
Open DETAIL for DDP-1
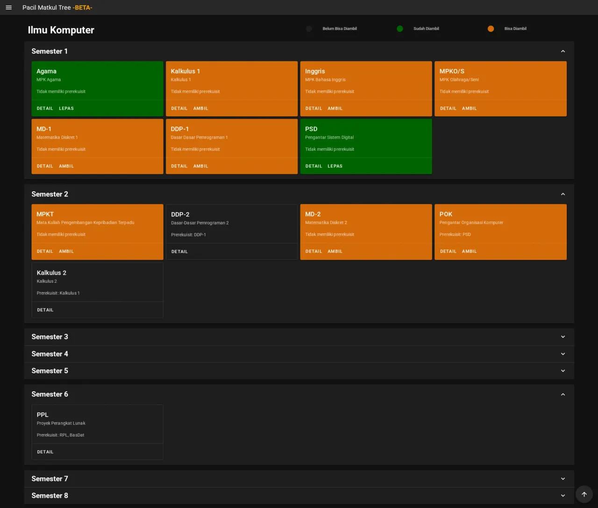pyautogui.click(x=179, y=166)
